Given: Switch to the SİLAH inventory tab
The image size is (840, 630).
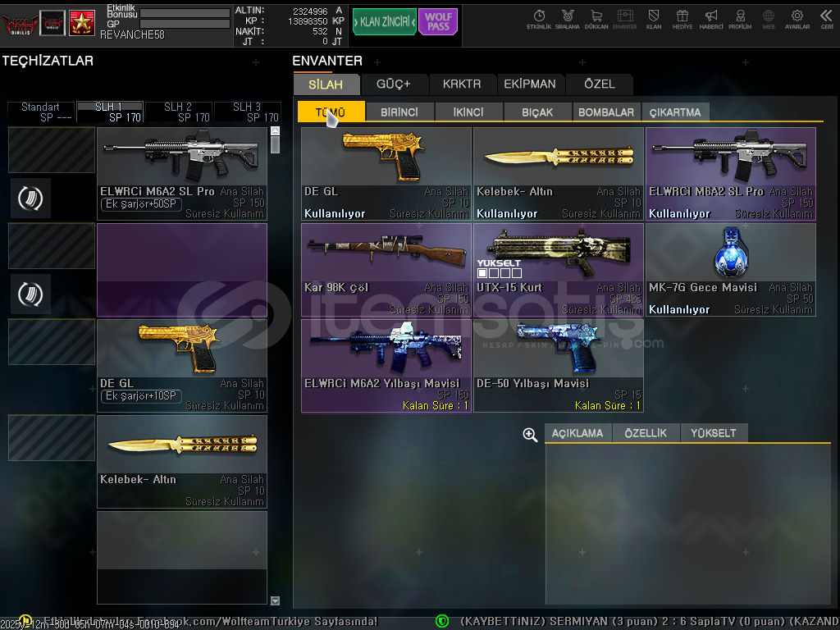Looking at the screenshot, I should 326,84.
